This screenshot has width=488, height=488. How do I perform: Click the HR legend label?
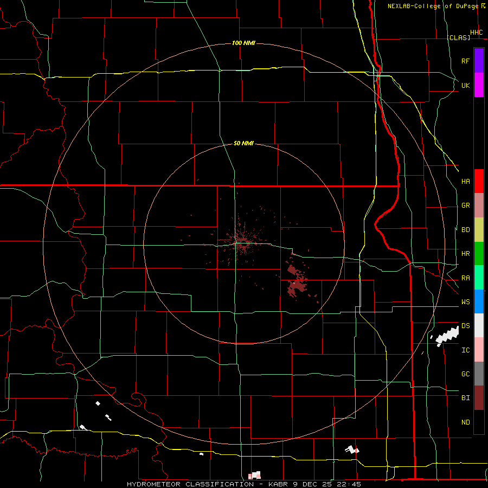pos(465,254)
